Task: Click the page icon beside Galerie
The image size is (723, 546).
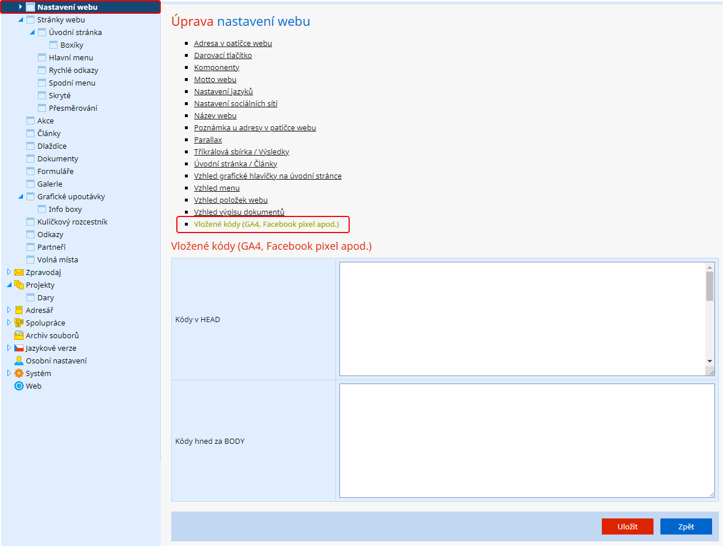Action: click(30, 184)
